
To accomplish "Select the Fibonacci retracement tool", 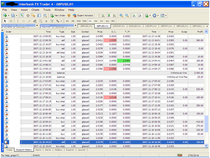I will (41, 21).
